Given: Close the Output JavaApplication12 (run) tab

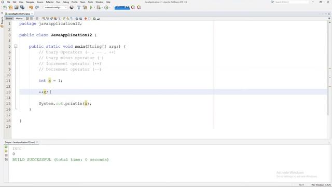Looking at the screenshot, I should [x=37, y=142].
